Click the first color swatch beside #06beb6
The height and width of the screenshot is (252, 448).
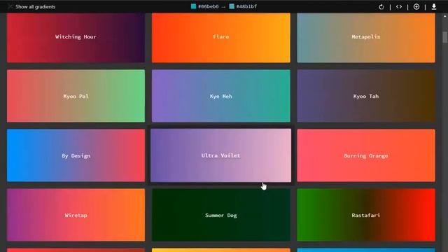[x=193, y=6]
